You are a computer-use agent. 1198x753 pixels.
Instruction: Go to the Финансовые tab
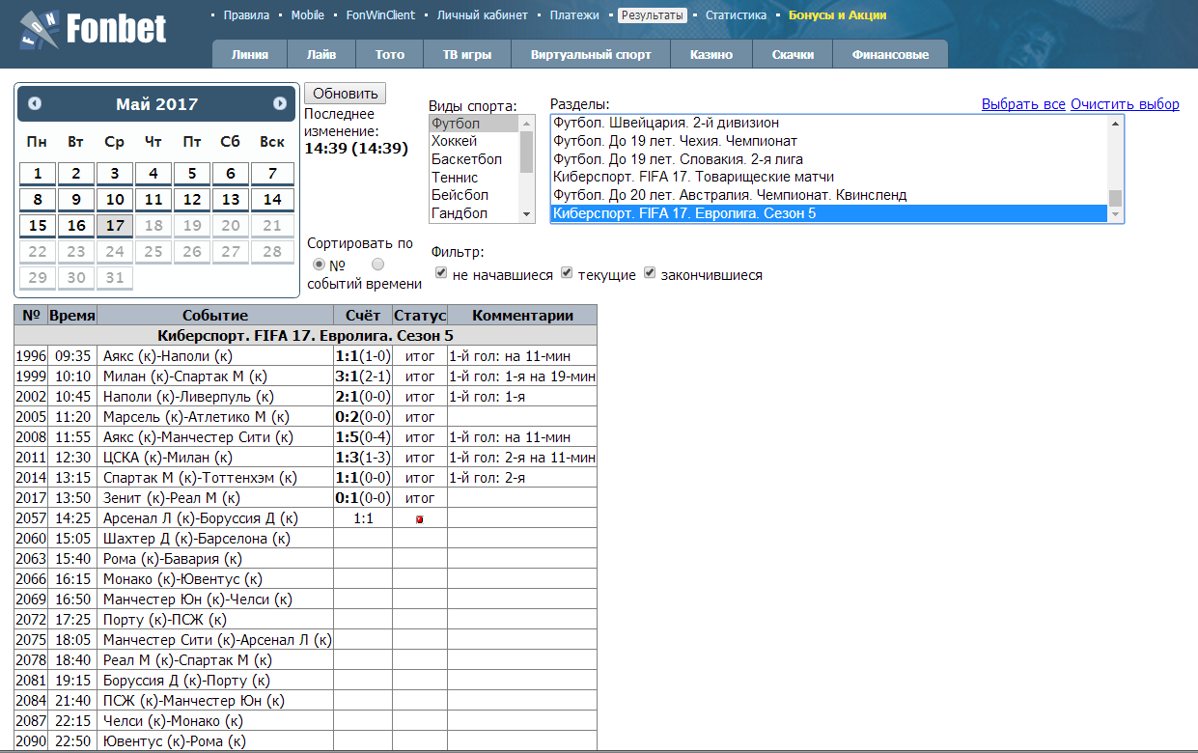click(x=890, y=54)
